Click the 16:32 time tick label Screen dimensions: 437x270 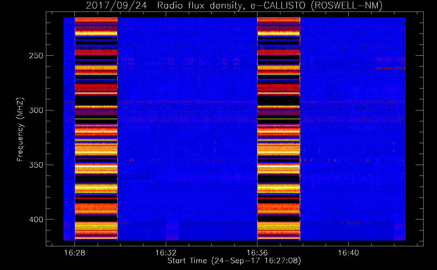(166, 253)
